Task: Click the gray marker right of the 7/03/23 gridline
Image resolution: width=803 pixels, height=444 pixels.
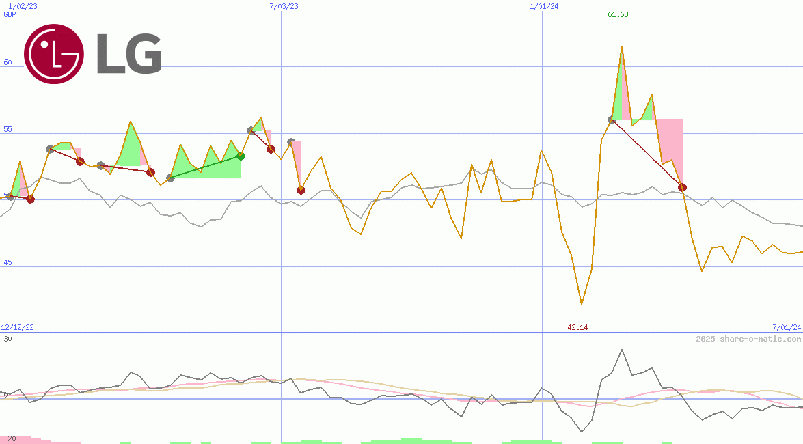Action: 290,141
